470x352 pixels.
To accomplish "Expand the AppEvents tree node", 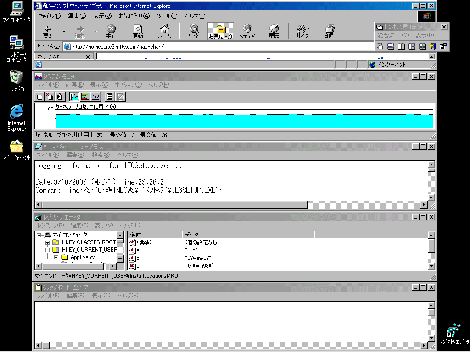I will pos(56,257).
